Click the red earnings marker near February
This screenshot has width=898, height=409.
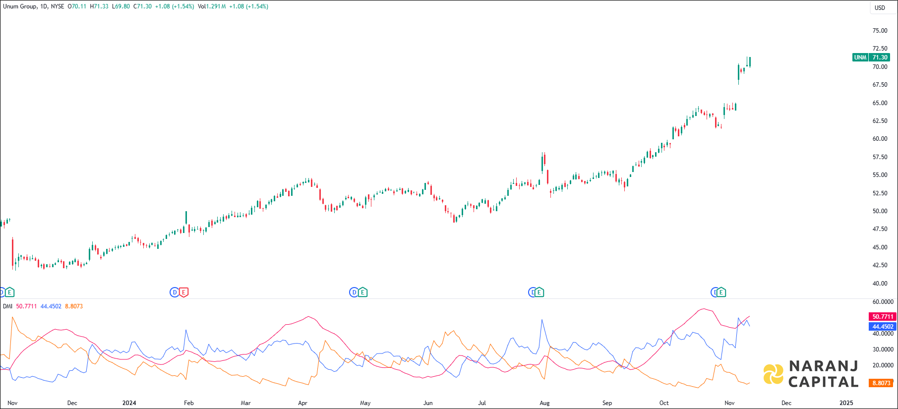click(x=183, y=292)
